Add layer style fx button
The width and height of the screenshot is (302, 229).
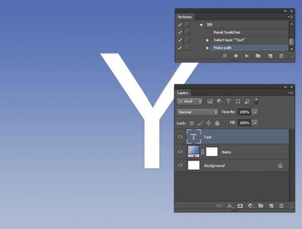[230, 206]
